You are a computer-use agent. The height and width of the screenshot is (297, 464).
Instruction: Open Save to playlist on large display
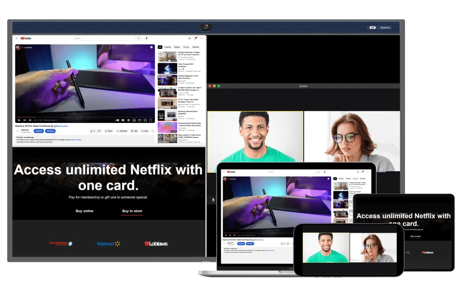coord(145,131)
